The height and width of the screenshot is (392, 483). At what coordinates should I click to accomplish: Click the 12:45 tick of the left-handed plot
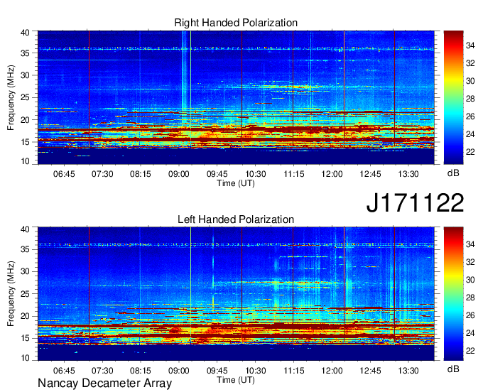pyautogui.click(x=370, y=370)
